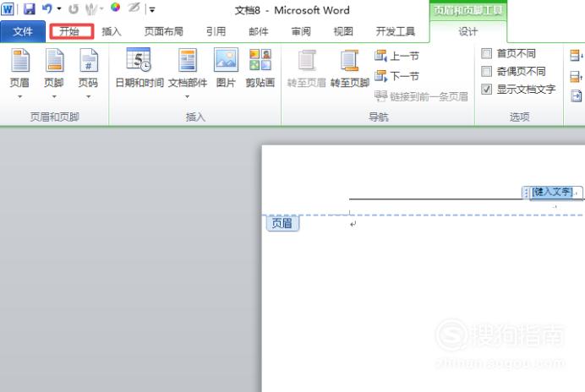Click 链接到前一条页眉
Screen dimensions: 585x392
click(x=421, y=96)
